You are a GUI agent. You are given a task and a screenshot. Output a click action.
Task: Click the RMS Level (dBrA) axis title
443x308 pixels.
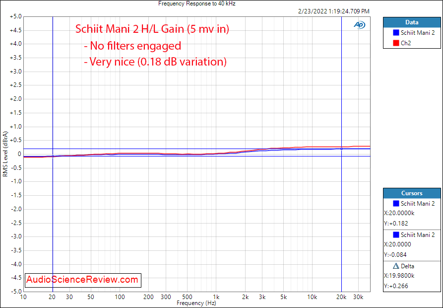pyautogui.click(x=5, y=154)
